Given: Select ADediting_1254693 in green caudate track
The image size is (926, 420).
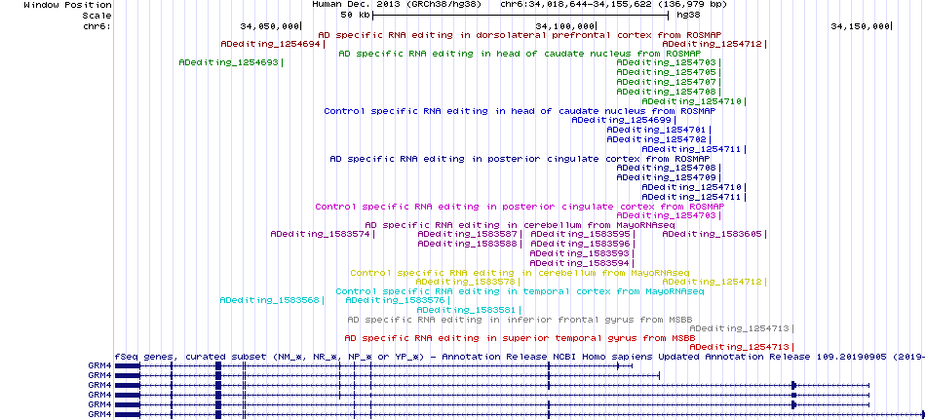Looking at the screenshot, I should [x=231, y=62].
